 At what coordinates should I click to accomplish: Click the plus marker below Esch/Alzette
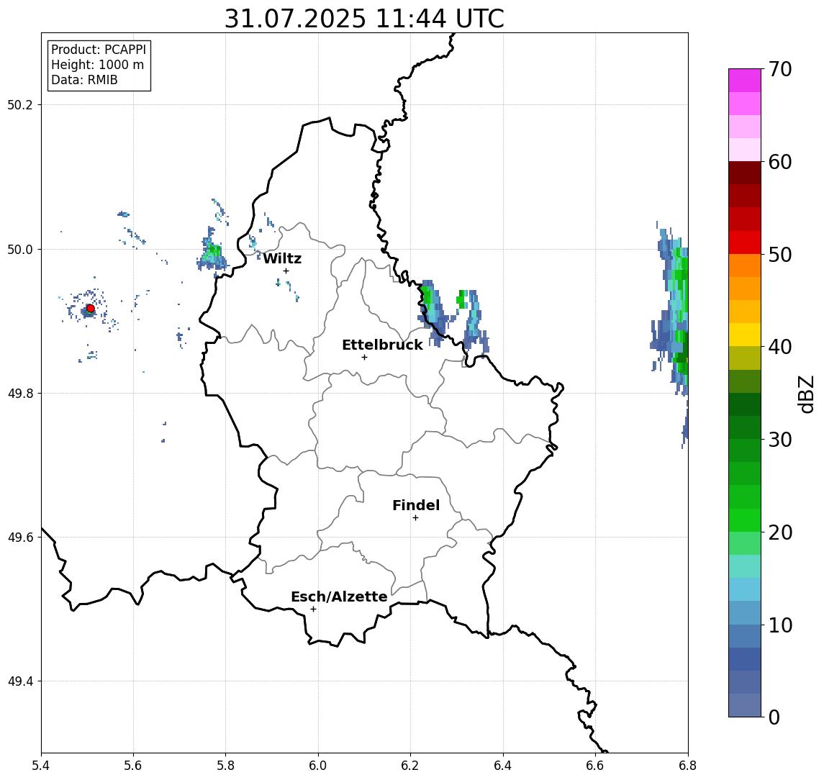313,609
